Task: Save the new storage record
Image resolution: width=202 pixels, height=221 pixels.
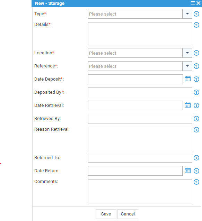Action: (106, 214)
